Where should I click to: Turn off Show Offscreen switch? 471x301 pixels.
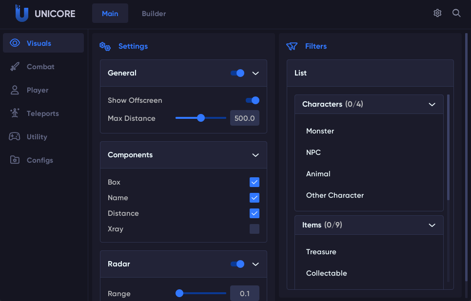click(252, 100)
